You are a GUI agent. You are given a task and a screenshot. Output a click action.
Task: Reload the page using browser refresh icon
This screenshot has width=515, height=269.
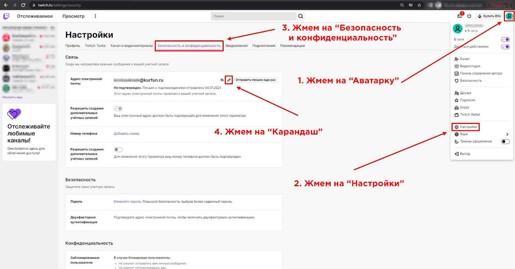point(23,5)
